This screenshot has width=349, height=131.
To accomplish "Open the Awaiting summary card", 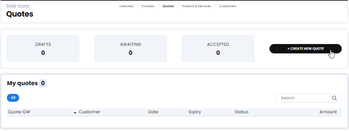I will (131, 49).
